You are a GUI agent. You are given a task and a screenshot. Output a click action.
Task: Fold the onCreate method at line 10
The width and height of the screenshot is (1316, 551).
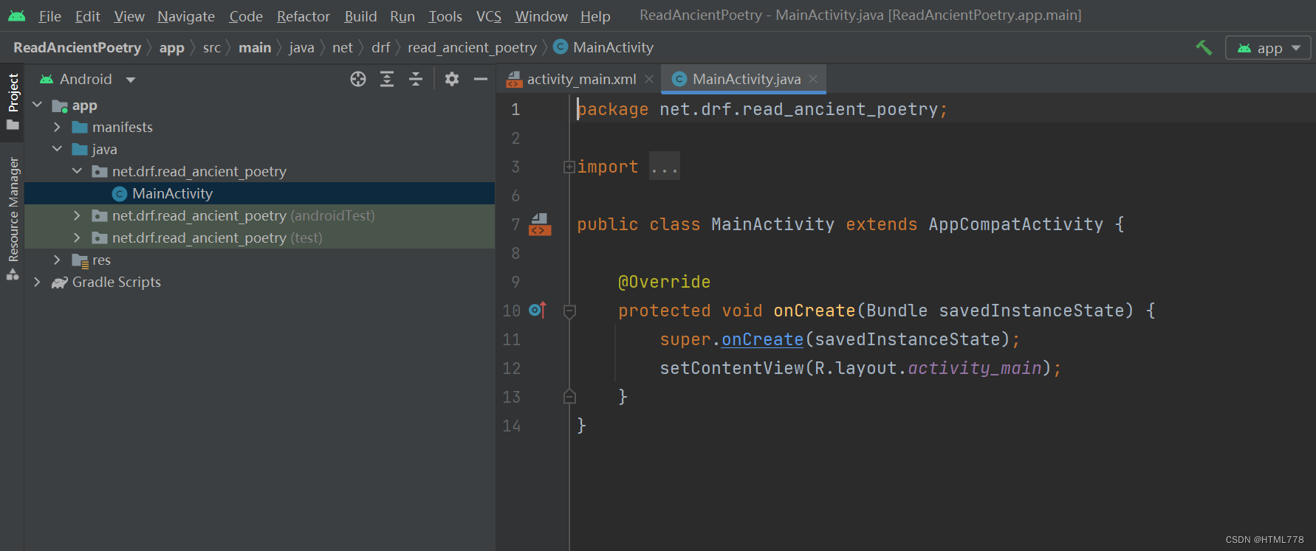pos(569,311)
